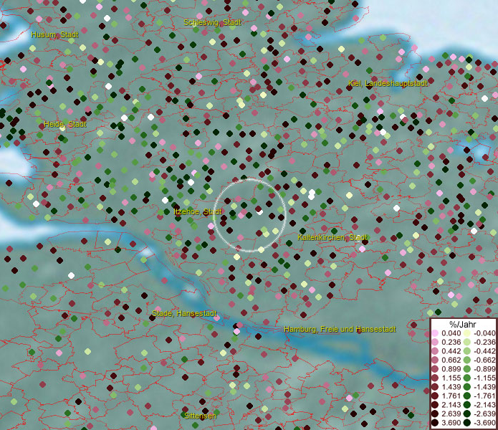Pick the 0.236 legend color swatch

(435, 342)
